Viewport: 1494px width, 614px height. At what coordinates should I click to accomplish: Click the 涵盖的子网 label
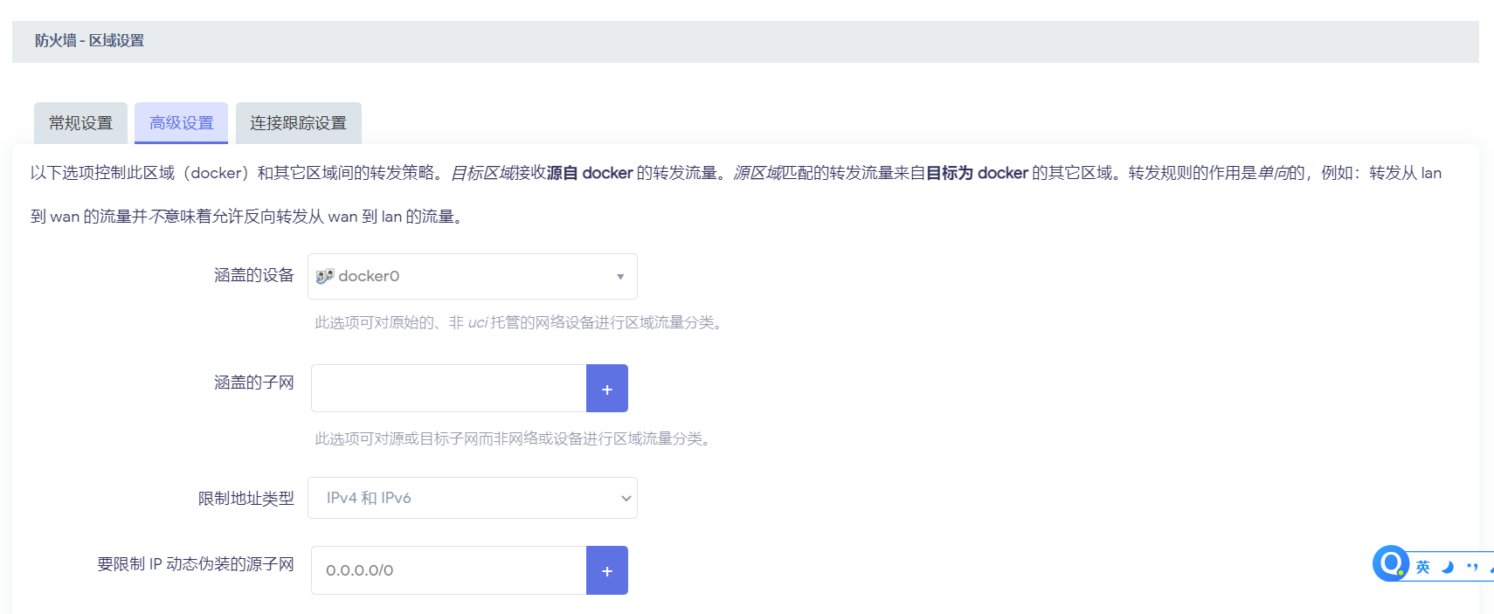click(254, 383)
